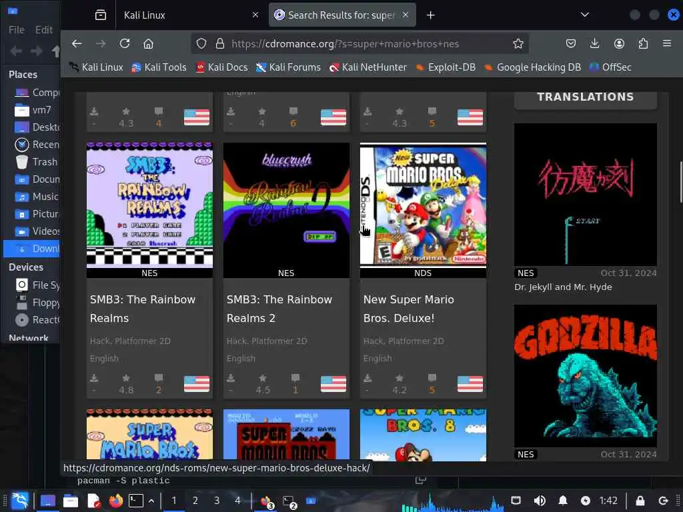This screenshot has width=683, height=512.
Task: Open the Pocket save icon
Action: (x=571, y=43)
